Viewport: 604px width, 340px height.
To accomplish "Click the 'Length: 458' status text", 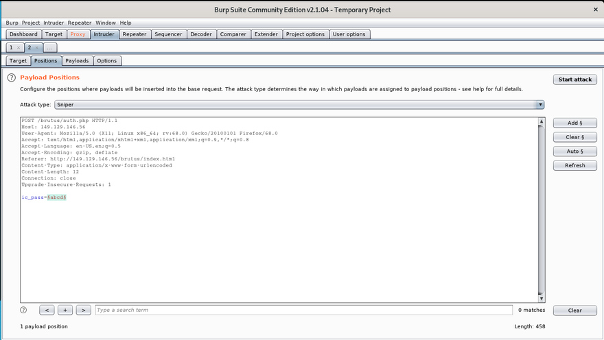I will click(x=530, y=326).
